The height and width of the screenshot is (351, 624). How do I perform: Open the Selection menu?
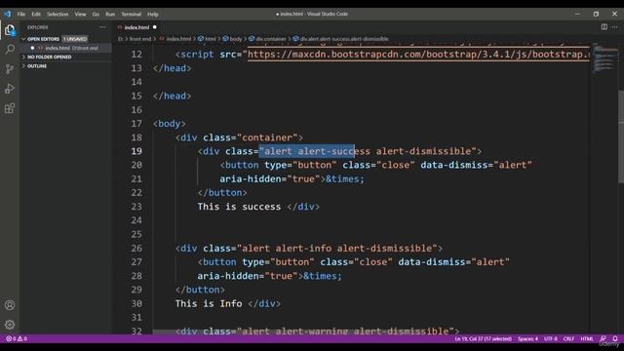58,14
